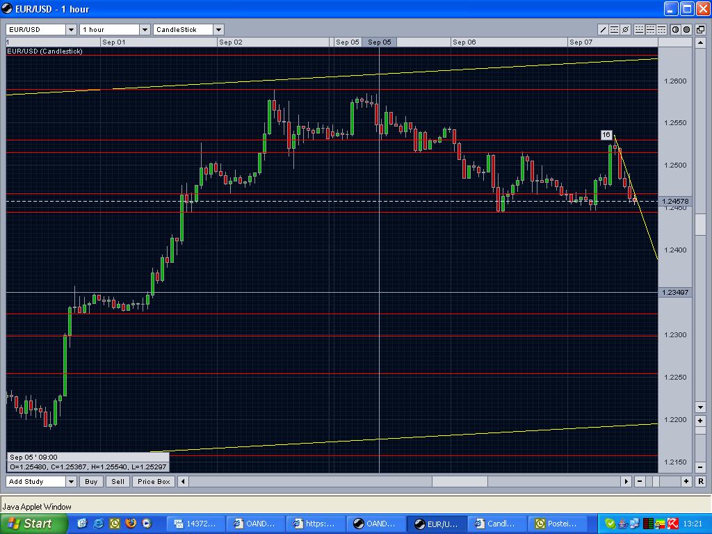Click the Price Box button
712x534 pixels.
(x=154, y=481)
